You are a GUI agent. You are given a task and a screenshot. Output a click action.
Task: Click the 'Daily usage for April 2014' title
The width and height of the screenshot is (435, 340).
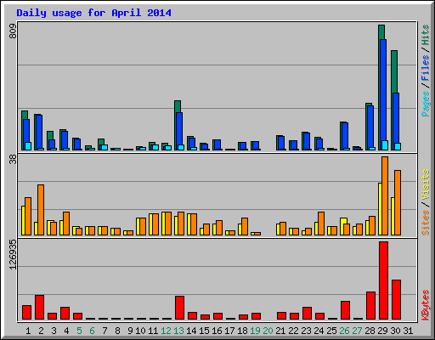point(93,13)
